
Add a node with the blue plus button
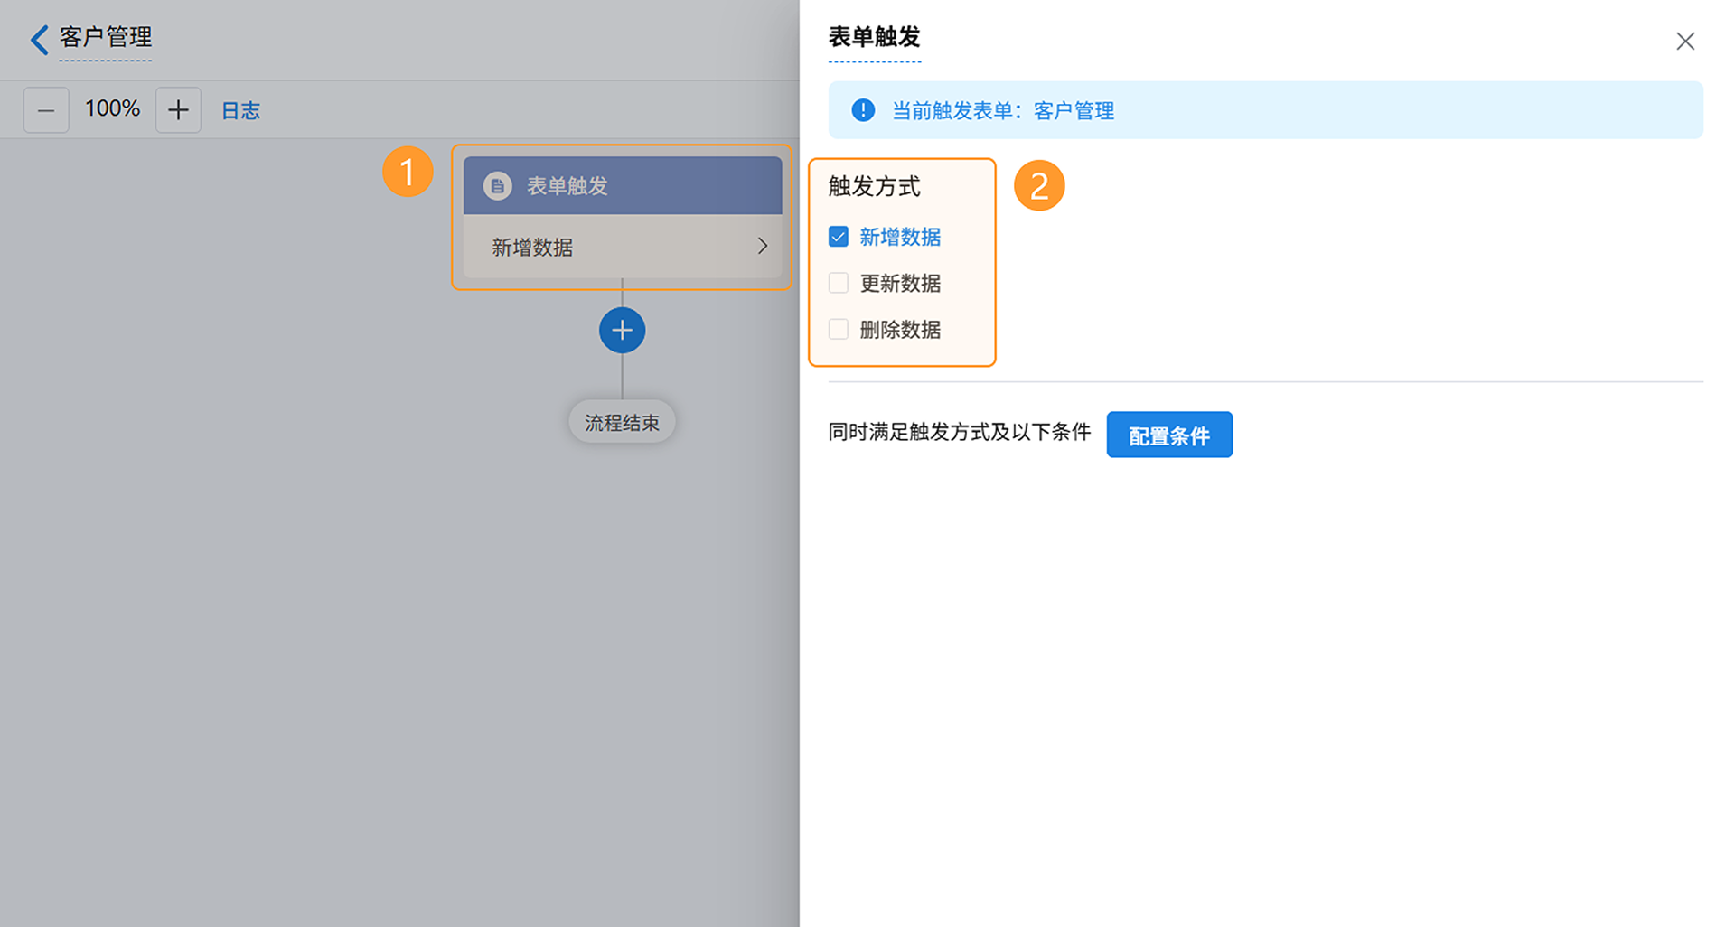click(622, 330)
